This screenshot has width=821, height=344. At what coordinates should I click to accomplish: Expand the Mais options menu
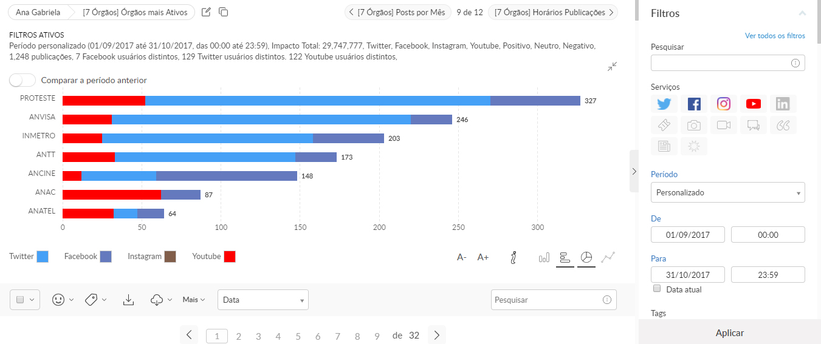[194, 300]
